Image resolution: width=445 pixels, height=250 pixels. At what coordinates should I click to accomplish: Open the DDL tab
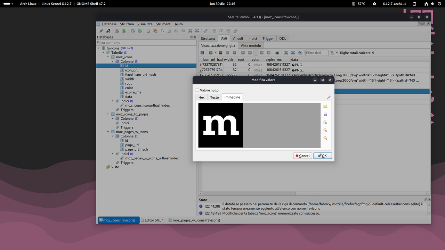click(283, 39)
